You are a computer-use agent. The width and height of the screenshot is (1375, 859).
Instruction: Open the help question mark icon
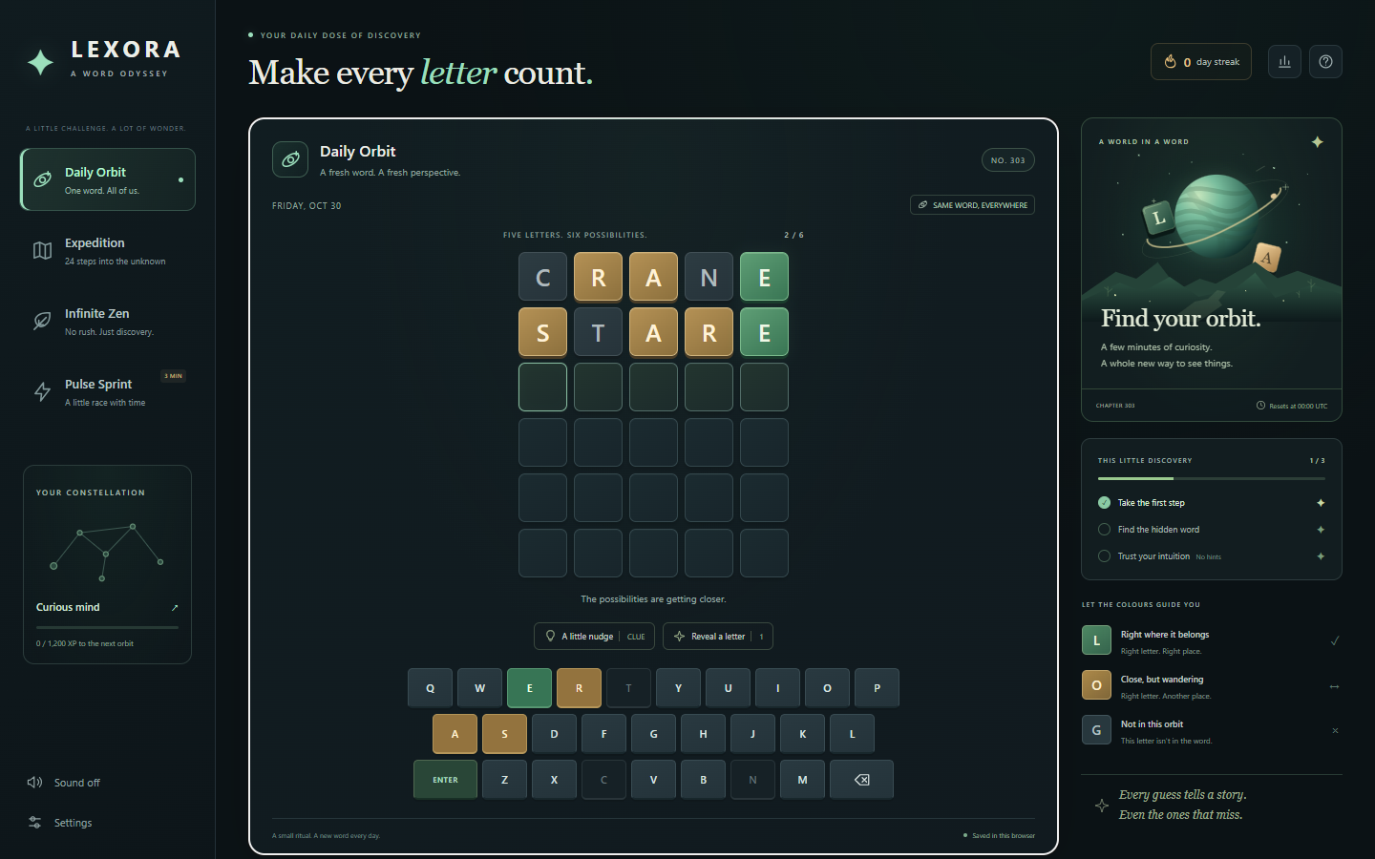[x=1325, y=62]
